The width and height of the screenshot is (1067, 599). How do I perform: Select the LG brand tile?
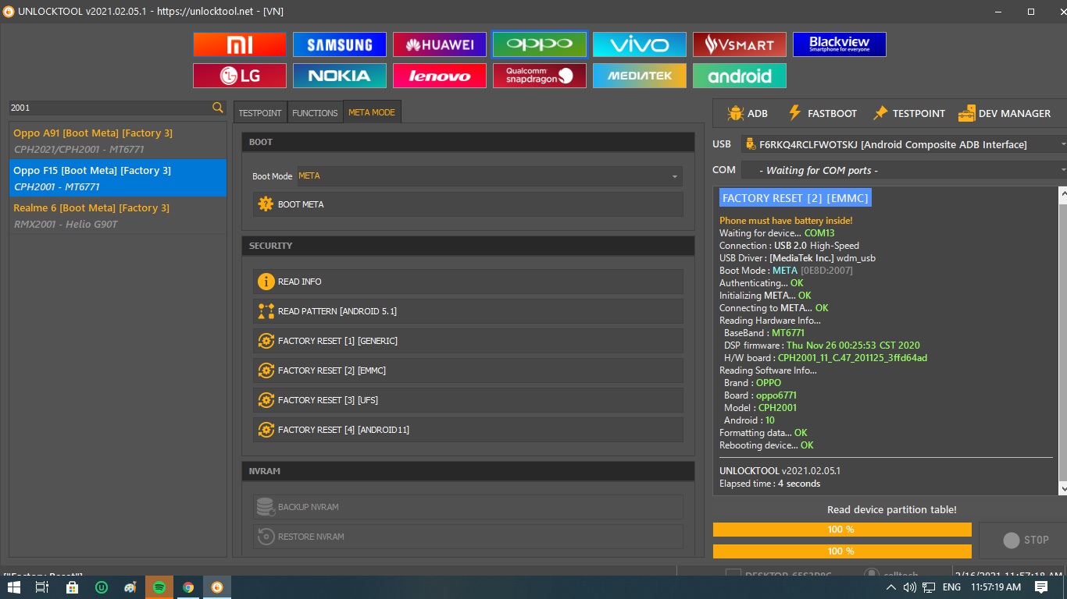click(240, 76)
